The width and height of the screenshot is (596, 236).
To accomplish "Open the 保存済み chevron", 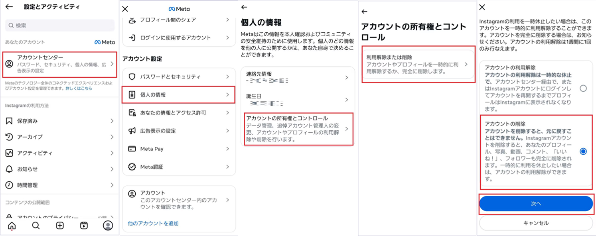I will pos(112,121).
